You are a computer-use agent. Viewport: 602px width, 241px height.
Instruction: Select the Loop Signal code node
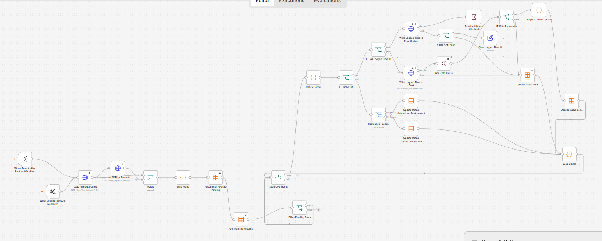pos(569,154)
